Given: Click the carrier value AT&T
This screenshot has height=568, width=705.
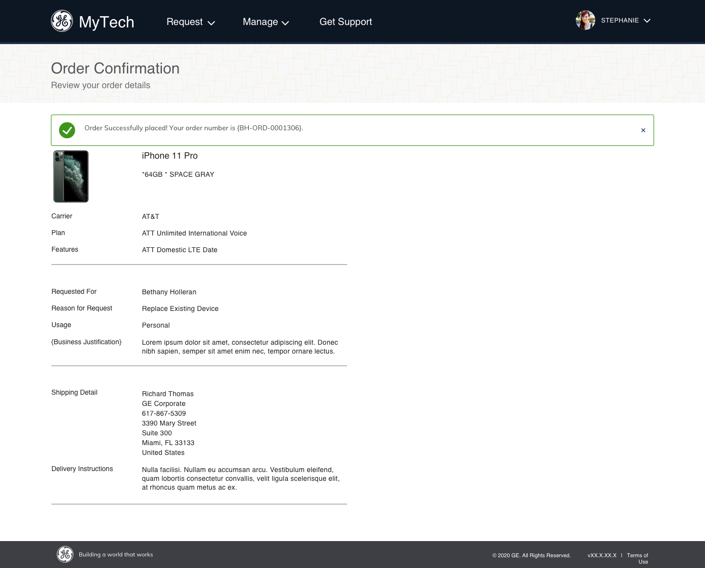Looking at the screenshot, I should pos(151,216).
